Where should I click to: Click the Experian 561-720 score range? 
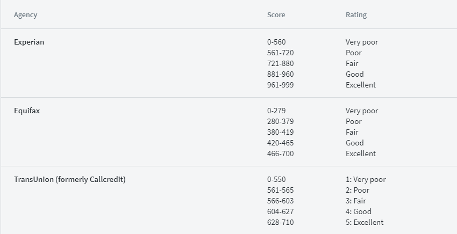point(280,53)
